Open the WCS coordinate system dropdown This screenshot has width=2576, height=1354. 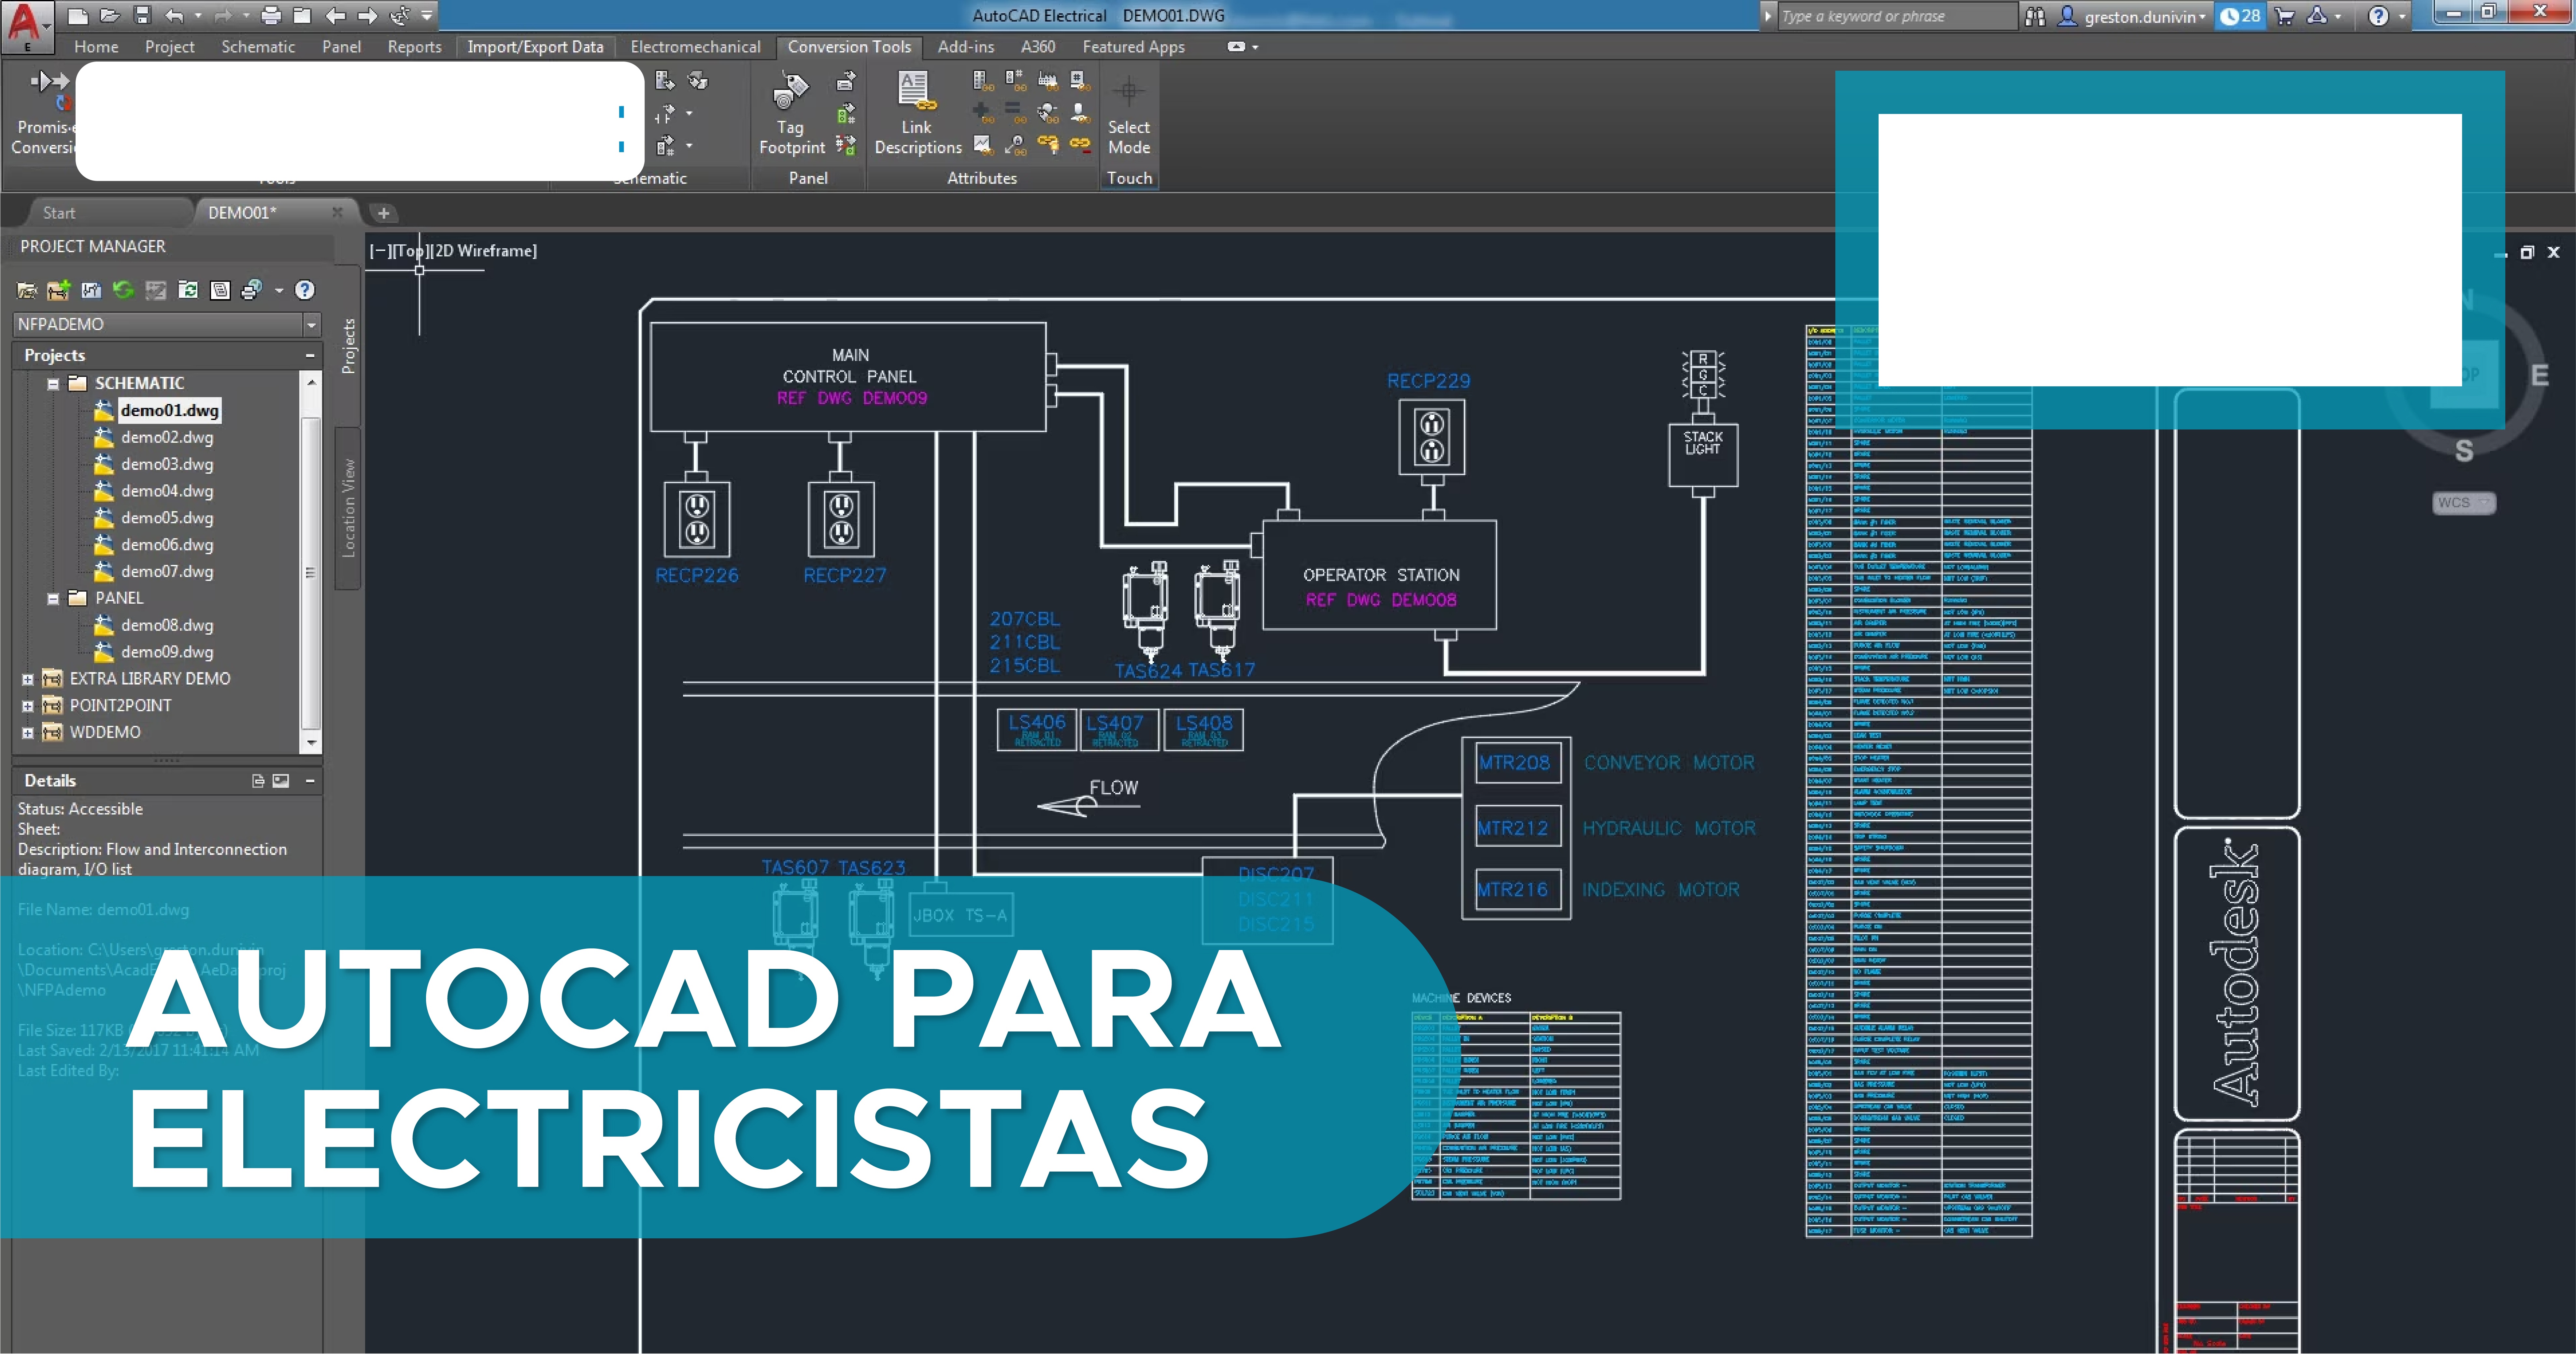[x=2464, y=503]
